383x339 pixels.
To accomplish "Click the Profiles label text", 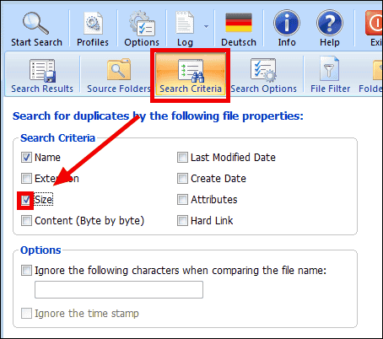I will point(93,42).
